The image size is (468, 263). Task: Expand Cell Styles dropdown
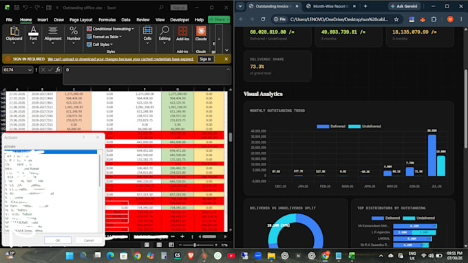tap(100, 45)
